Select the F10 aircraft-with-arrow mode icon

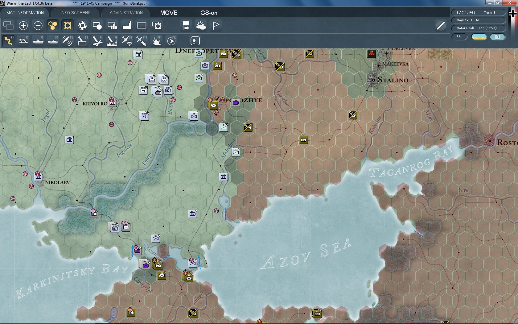(x=142, y=41)
